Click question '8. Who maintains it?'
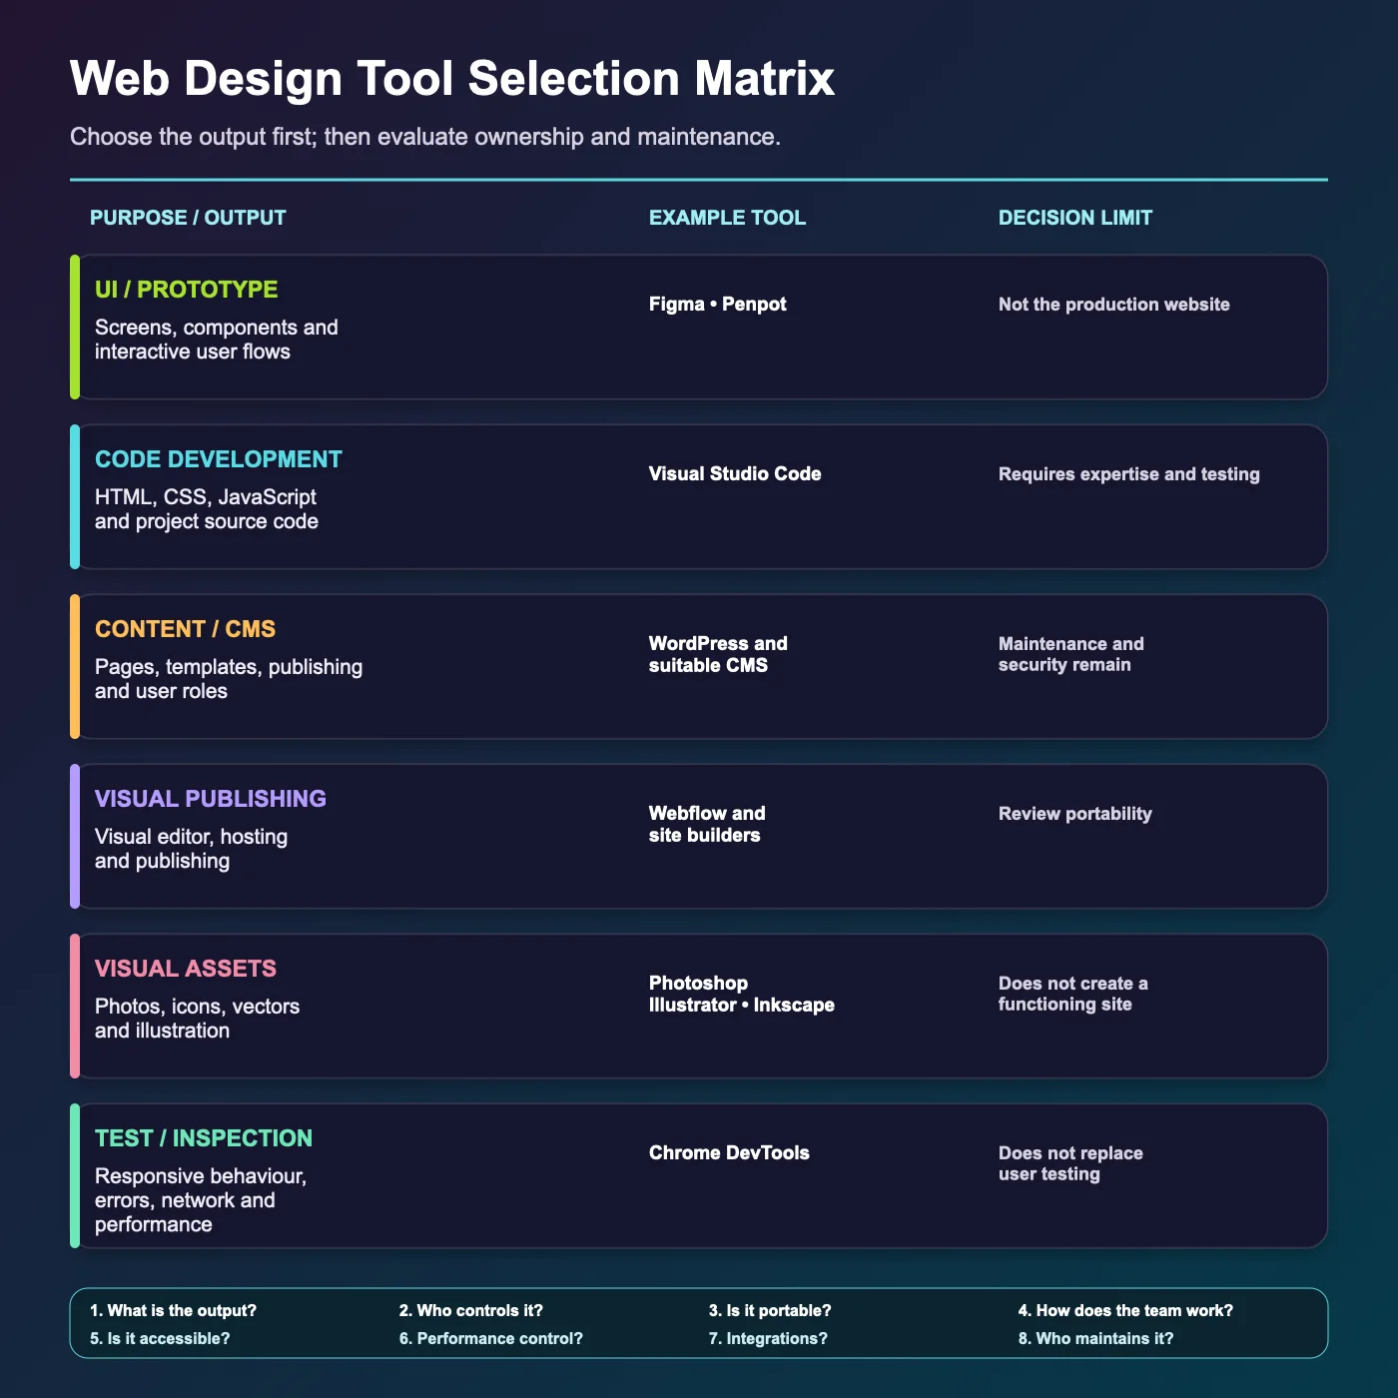 [1096, 1339]
